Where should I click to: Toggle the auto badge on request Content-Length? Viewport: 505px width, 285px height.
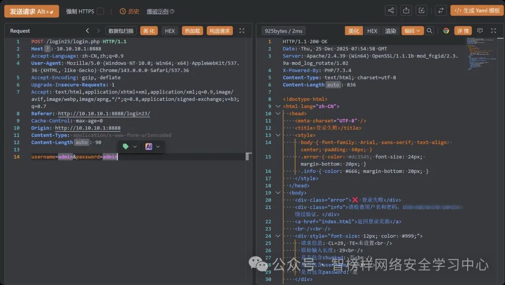(x=81, y=142)
